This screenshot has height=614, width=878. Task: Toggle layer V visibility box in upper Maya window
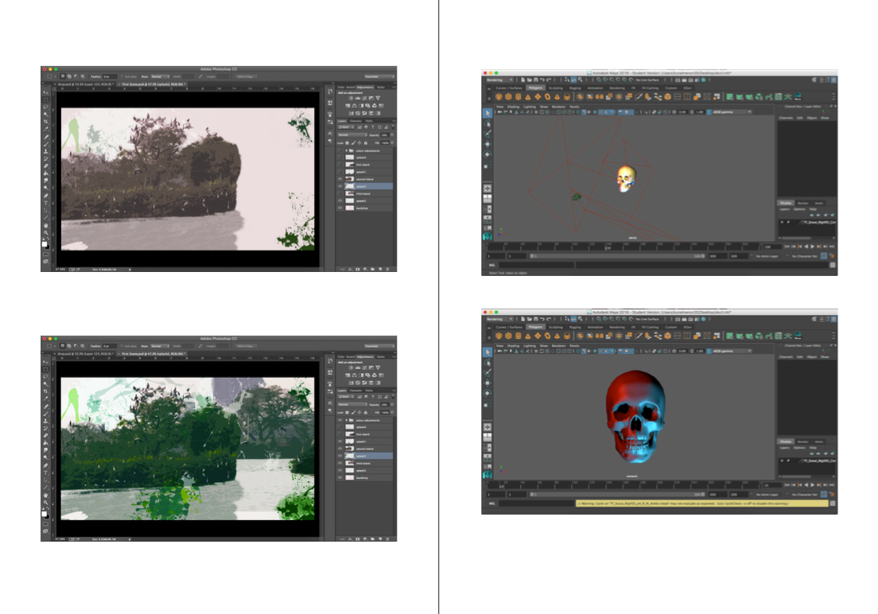point(782,223)
